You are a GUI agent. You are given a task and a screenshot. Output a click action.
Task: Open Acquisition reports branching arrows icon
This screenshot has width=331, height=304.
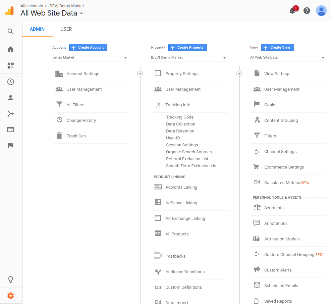tap(11, 114)
